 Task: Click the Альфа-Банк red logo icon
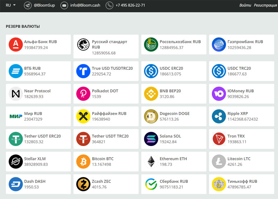click(16, 44)
